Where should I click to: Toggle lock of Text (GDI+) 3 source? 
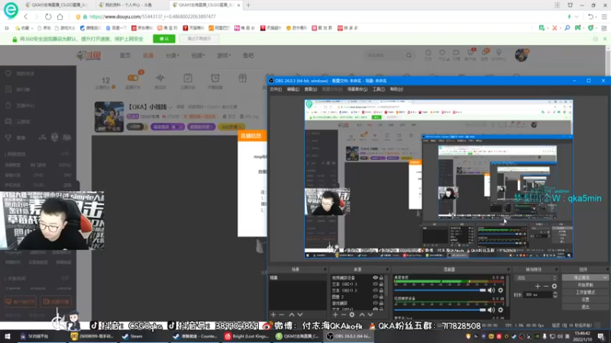(x=381, y=284)
